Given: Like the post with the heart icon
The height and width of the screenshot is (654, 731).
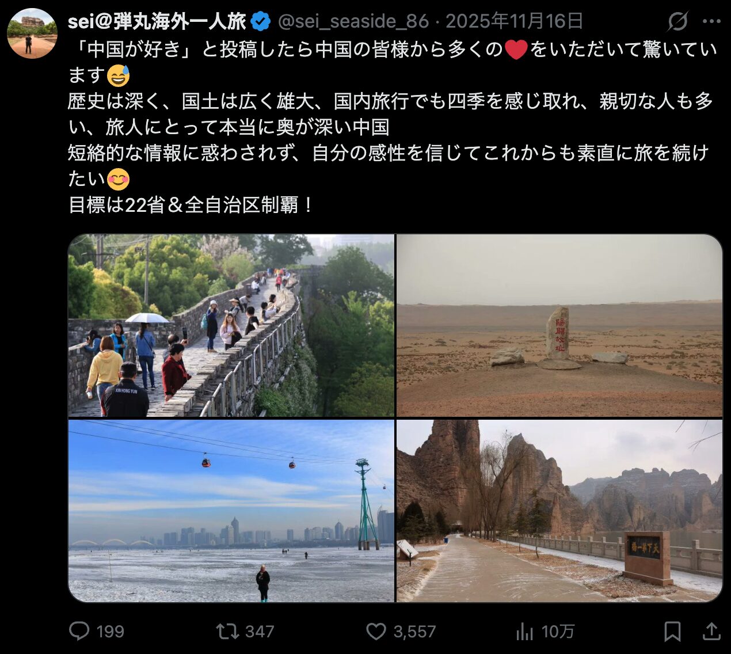Looking at the screenshot, I should click(376, 632).
